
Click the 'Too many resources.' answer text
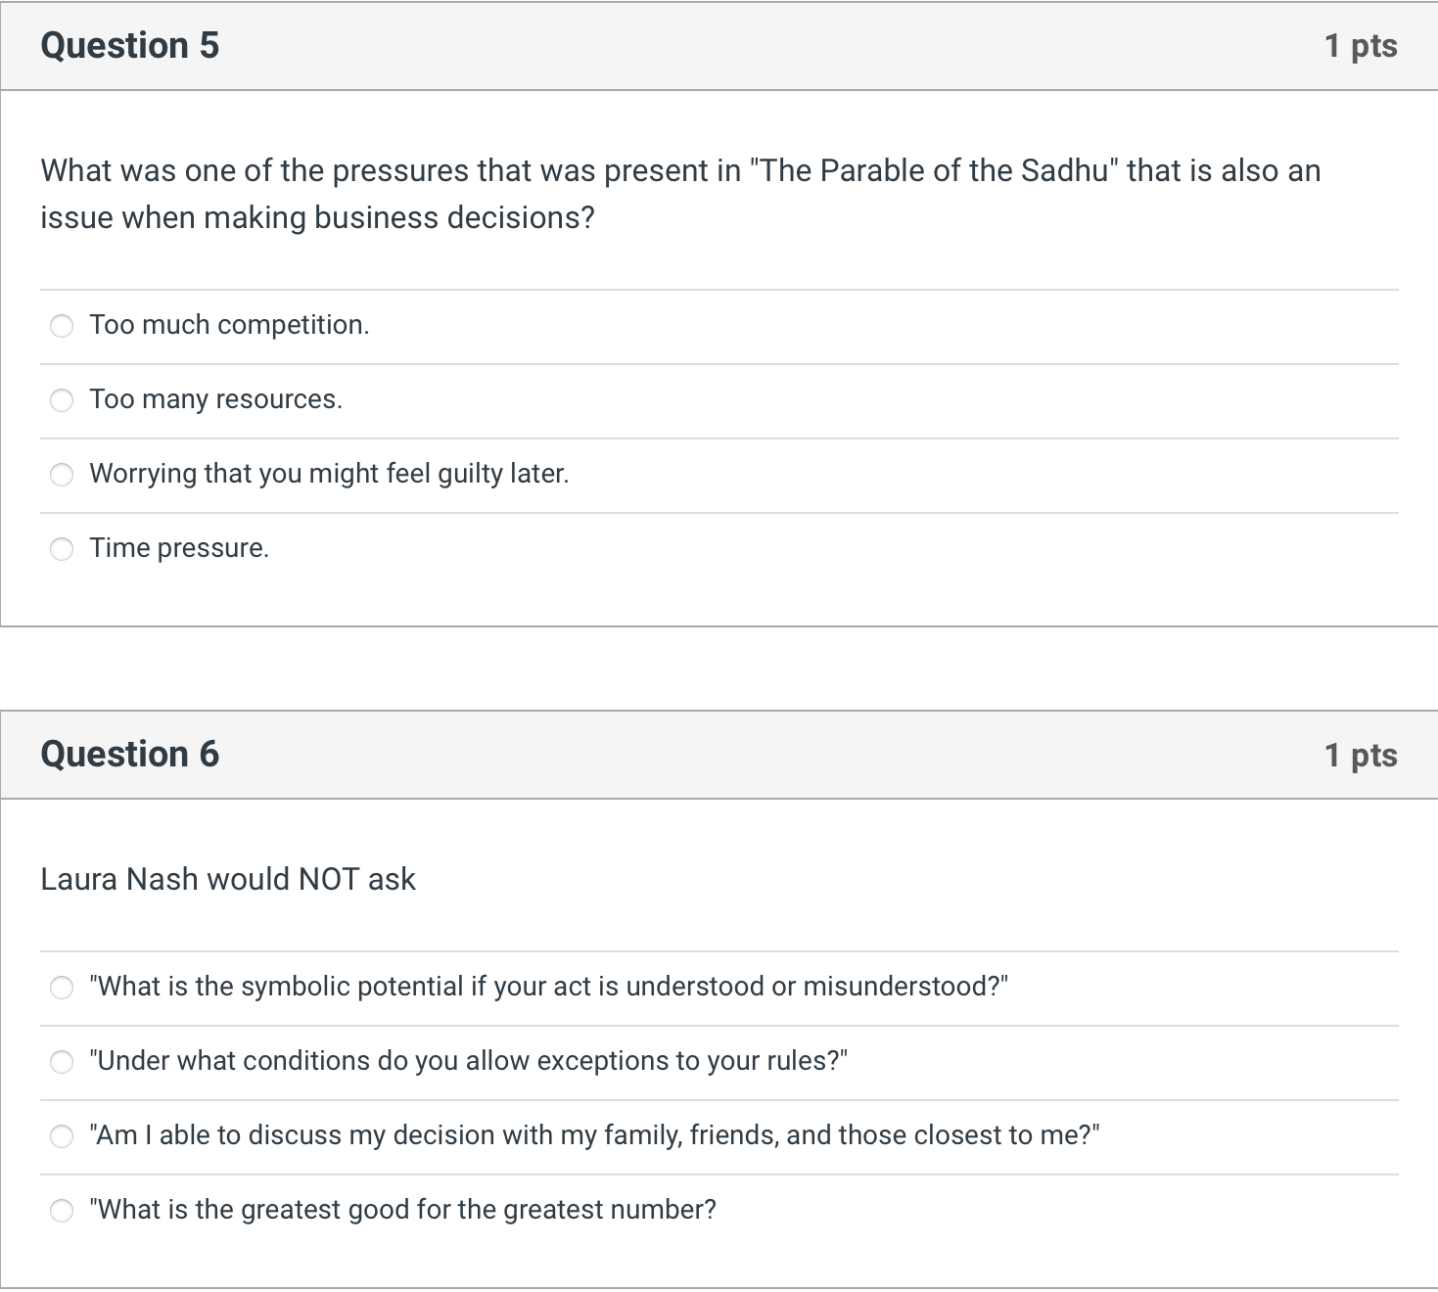point(215,399)
